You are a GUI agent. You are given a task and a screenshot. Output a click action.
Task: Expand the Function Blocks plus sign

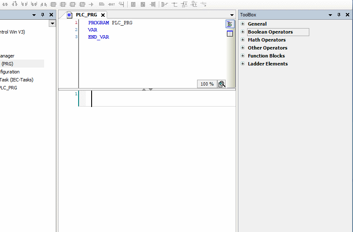(x=242, y=56)
